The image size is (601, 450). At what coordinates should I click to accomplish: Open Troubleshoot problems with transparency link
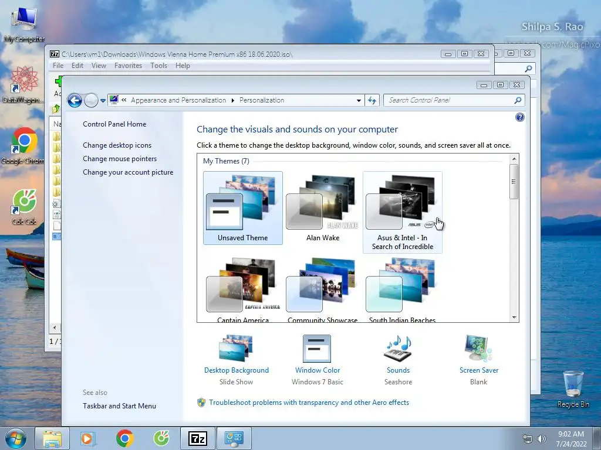click(x=309, y=403)
